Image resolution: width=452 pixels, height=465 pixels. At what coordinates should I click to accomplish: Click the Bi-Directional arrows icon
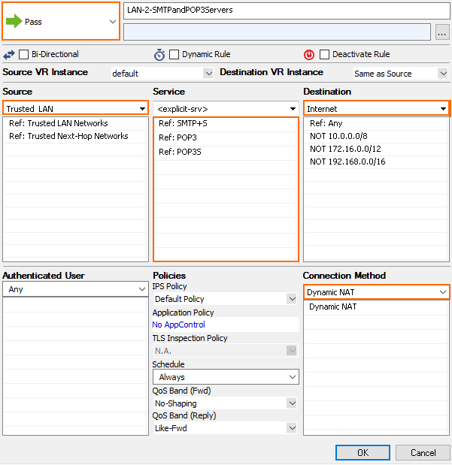pyautogui.click(x=9, y=55)
